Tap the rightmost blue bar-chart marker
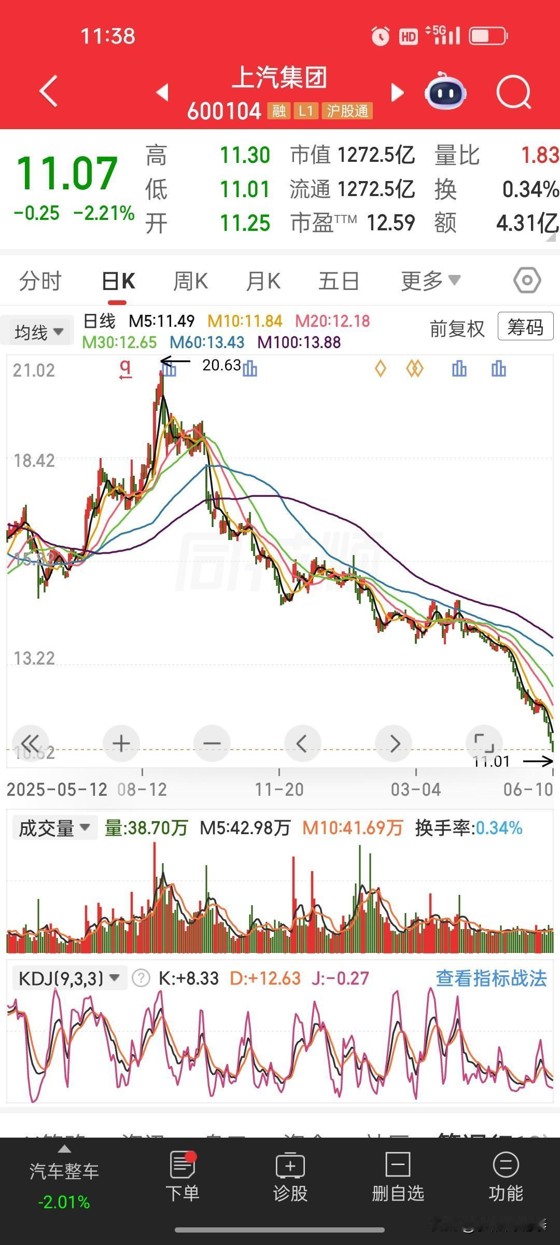 [499, 369]
